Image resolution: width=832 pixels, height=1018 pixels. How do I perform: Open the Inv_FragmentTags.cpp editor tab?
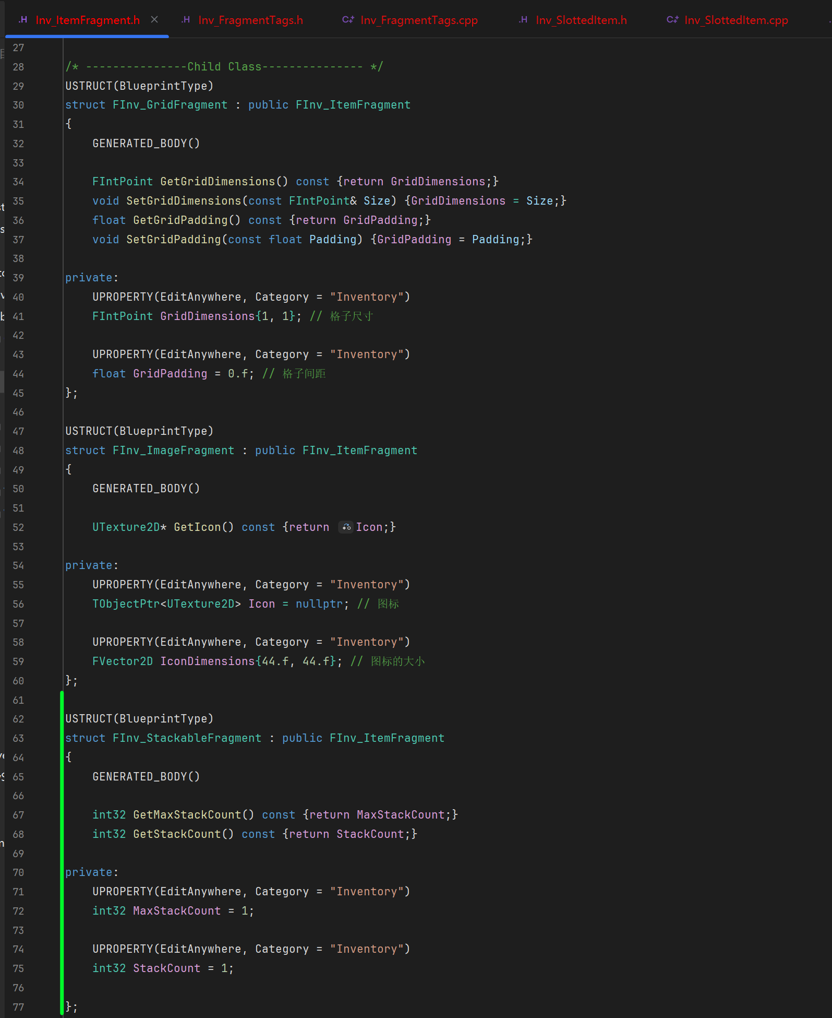tap(410, 20)
